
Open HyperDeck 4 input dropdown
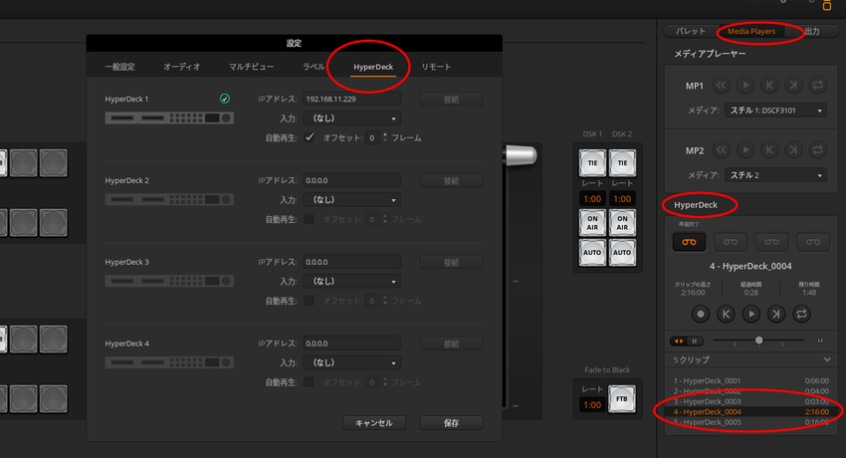pos(351,362)
